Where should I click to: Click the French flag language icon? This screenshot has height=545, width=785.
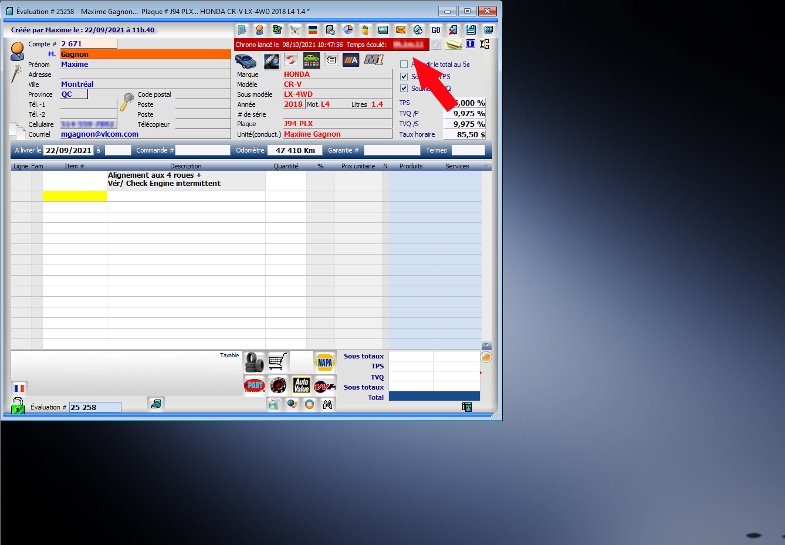coord(19,388)
